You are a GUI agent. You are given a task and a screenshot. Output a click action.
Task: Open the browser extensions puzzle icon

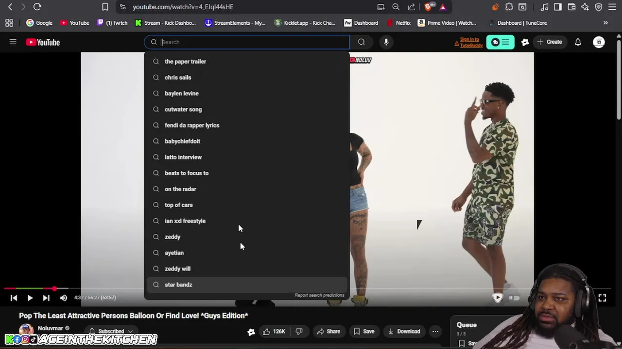pyautogui.click(x=509, y=7)
